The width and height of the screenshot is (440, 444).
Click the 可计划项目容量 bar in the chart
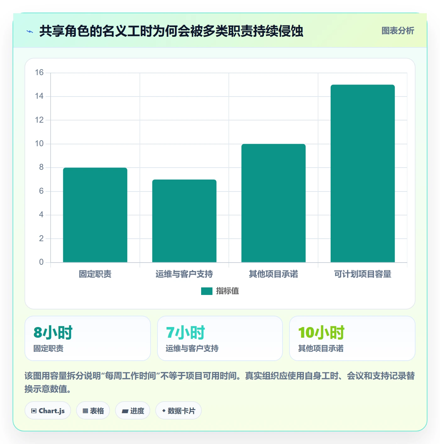363,173
